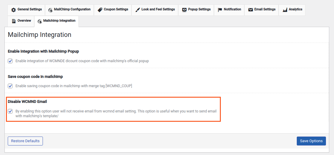Uncheck the Disable WCMND Email checkbox

click(10, 111)
